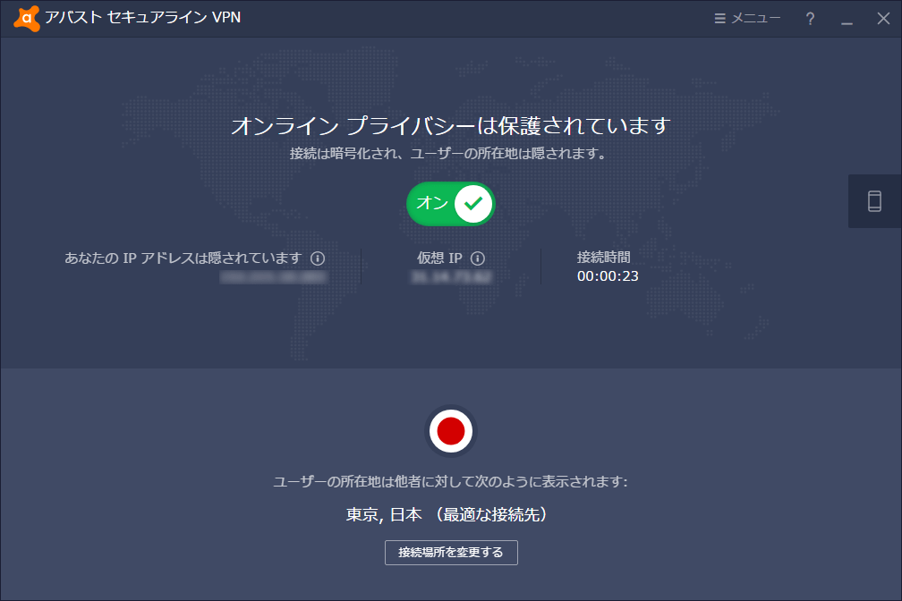Click the 接続場所を変更する button
The height and width of the screenshot is (601, 902).
(x=451, y=553)
